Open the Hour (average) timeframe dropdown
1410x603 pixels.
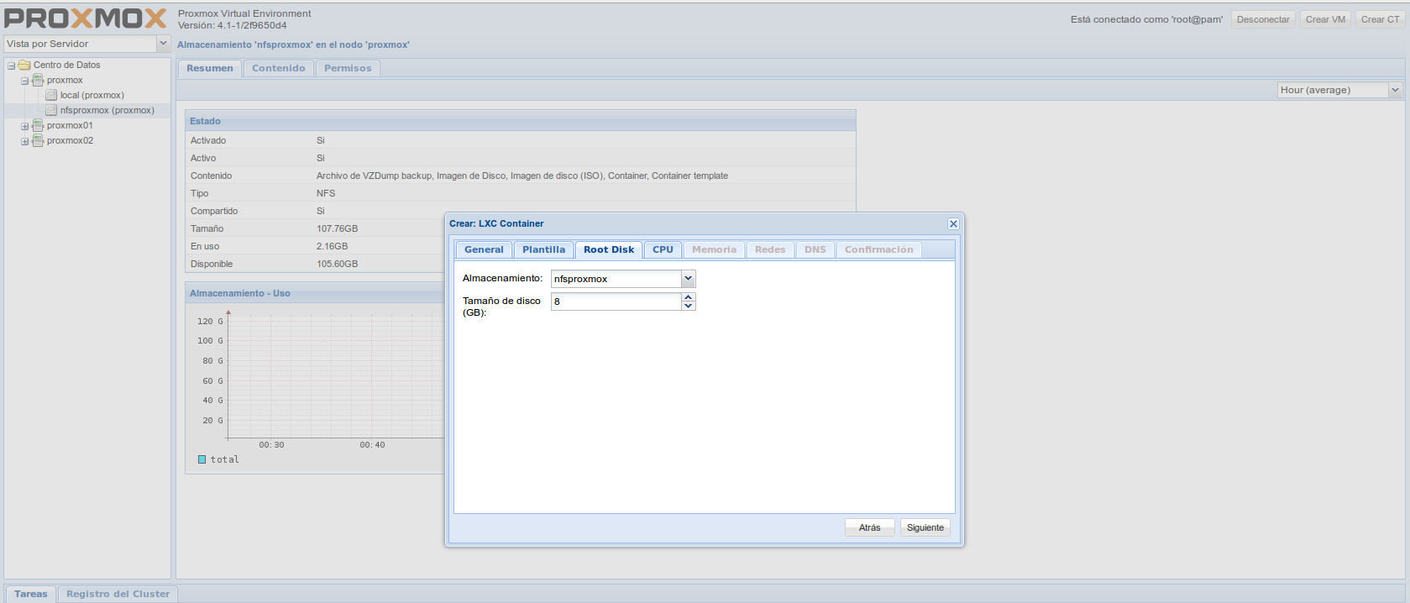click(1395, 90)
